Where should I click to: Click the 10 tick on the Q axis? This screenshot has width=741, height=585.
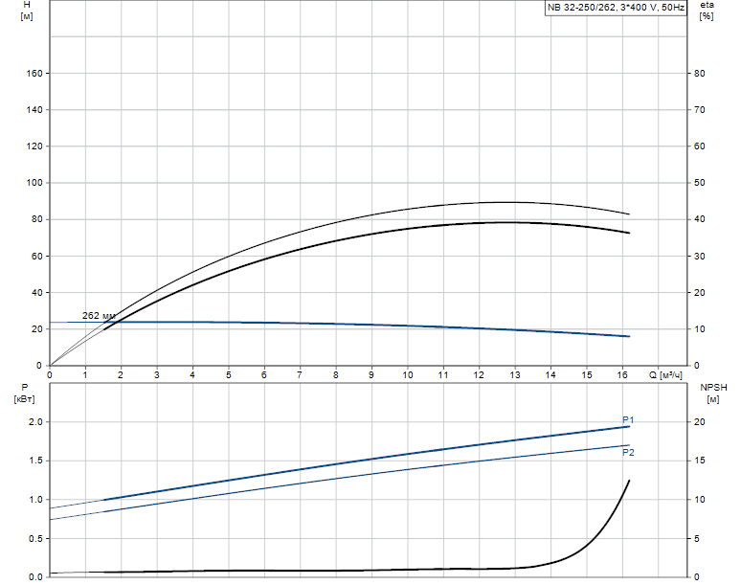point(408,374)
